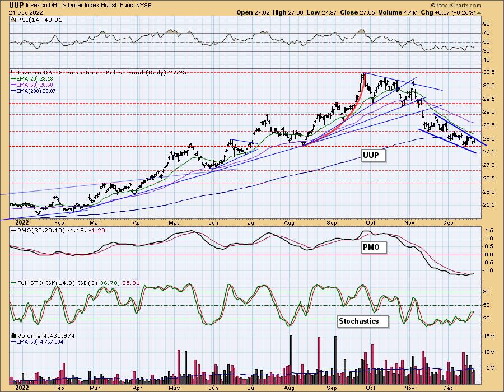Click the UUP annotation box on price chart

click(x=373, y=156)
